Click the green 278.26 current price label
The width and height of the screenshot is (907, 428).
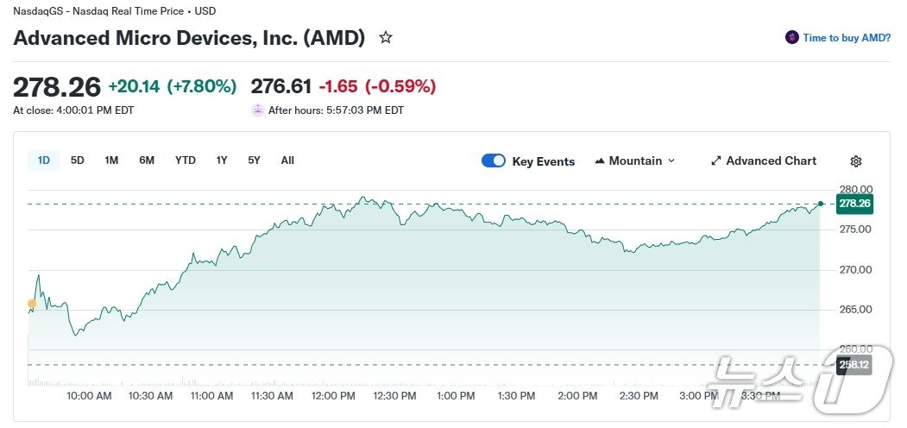(x=853, y=204)
